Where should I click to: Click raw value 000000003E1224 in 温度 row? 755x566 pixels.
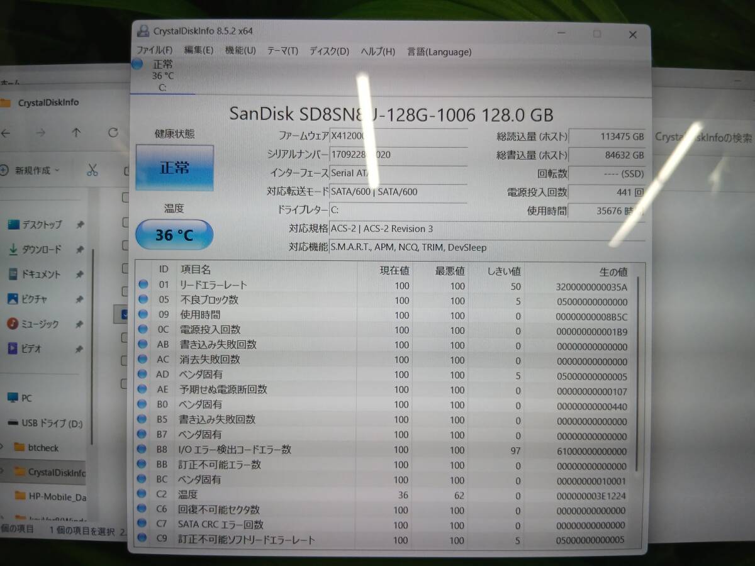click(591, 496)
